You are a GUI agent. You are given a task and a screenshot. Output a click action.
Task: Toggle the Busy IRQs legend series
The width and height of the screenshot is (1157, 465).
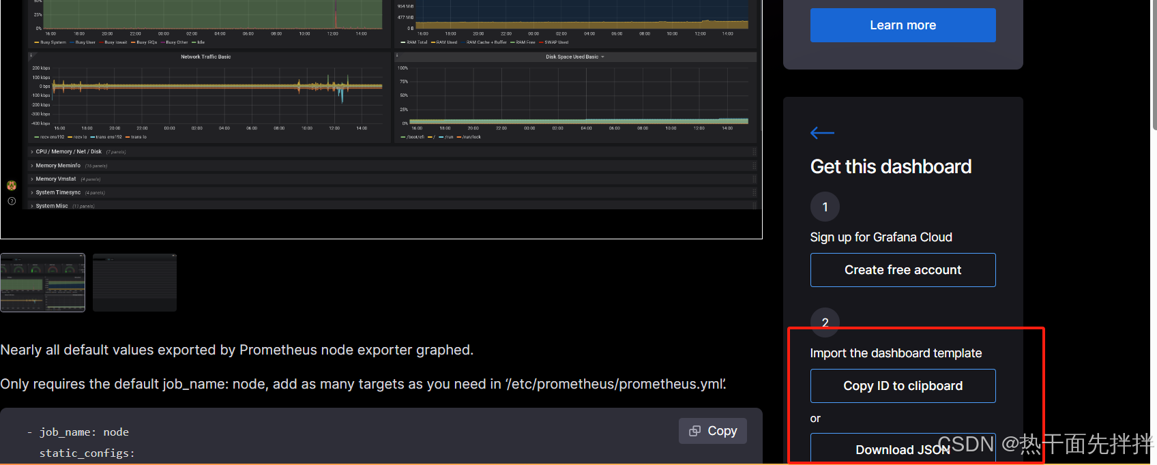[x=144, y=42]
